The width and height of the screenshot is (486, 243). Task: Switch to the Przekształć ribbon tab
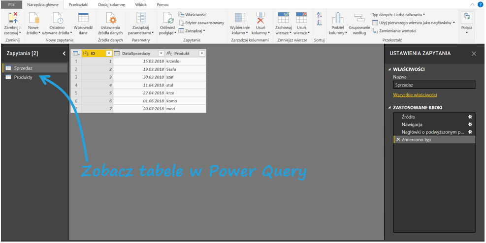coord(78,4)
